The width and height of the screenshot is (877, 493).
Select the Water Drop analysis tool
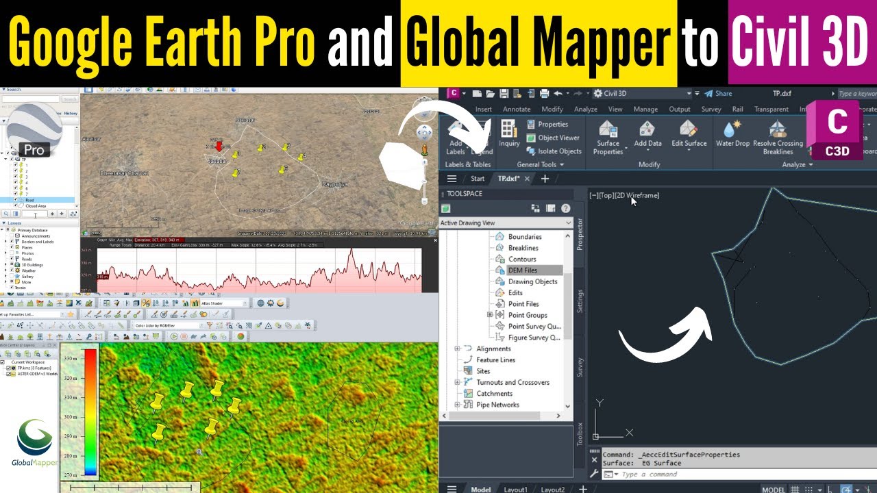[x=732, y=134]
